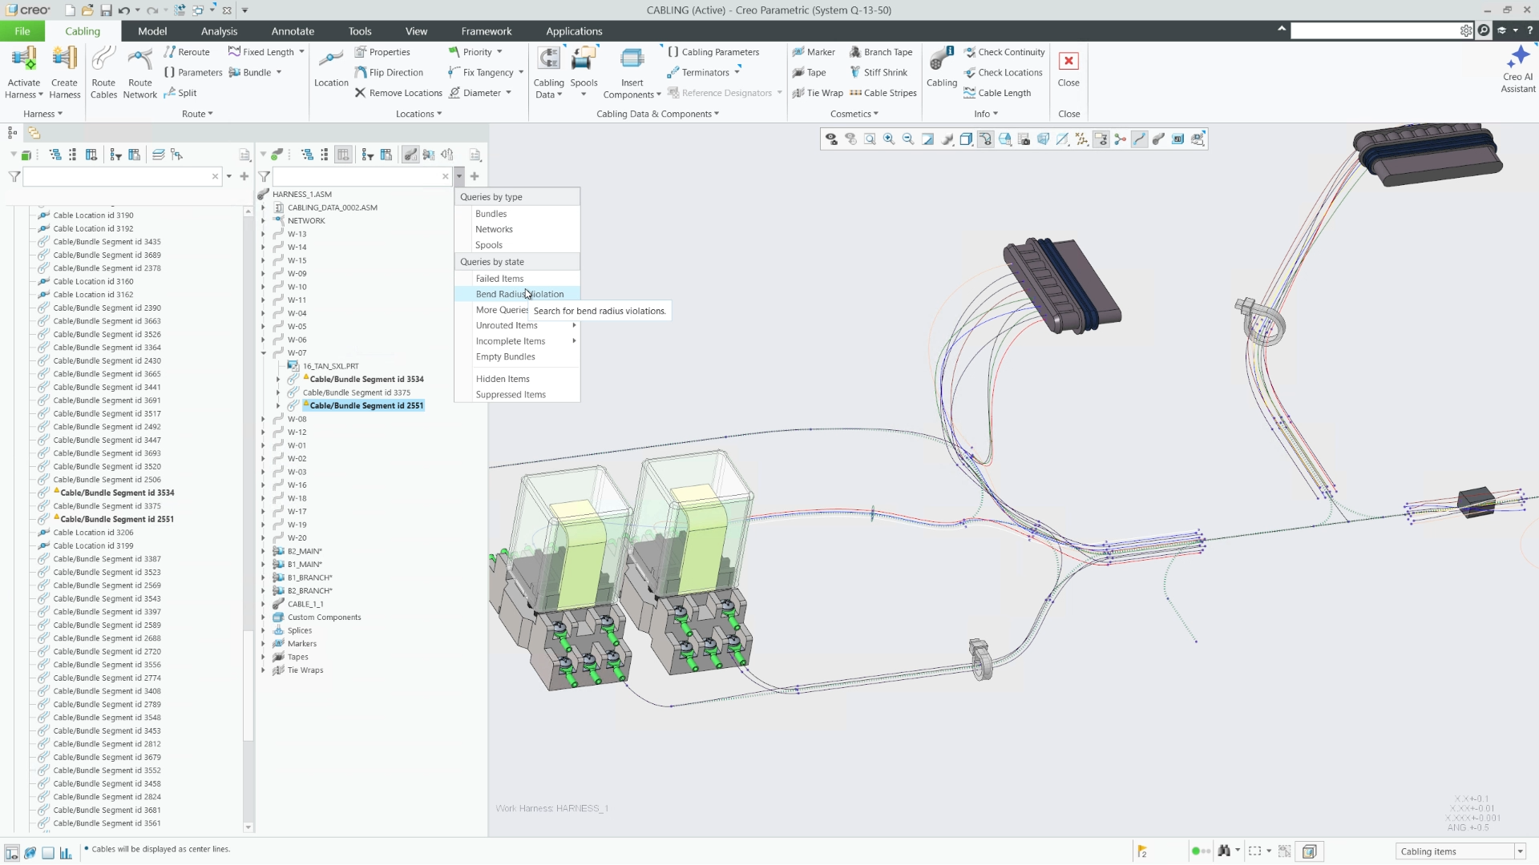Collapse the W-07 tree node

(x=263, y=352)
